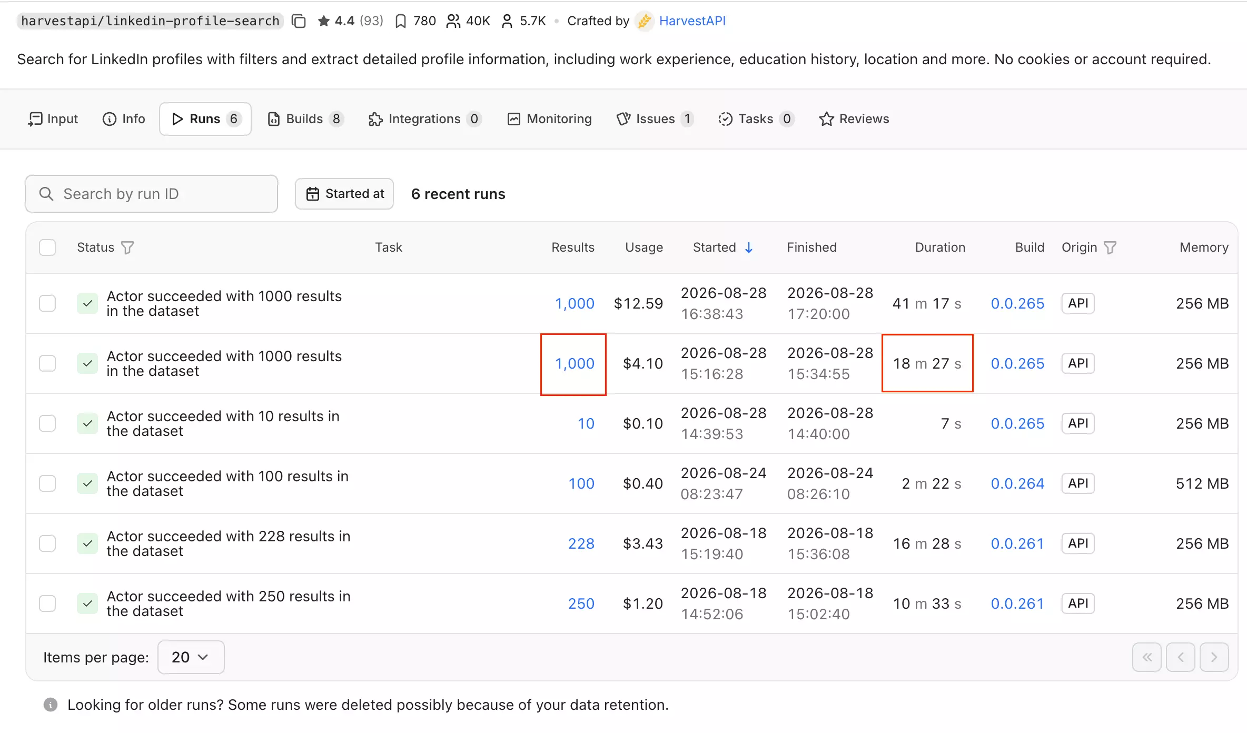Open the Issues tab

pos(655,119)
